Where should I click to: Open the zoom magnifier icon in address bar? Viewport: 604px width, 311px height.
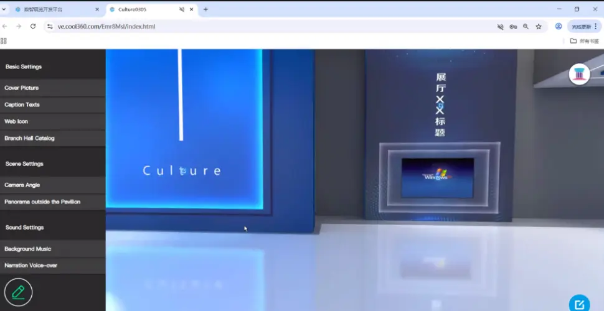(526, 27)
